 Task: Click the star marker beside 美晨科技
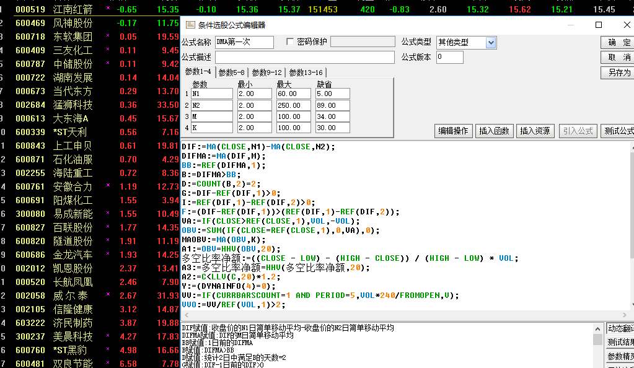[108, 335]
